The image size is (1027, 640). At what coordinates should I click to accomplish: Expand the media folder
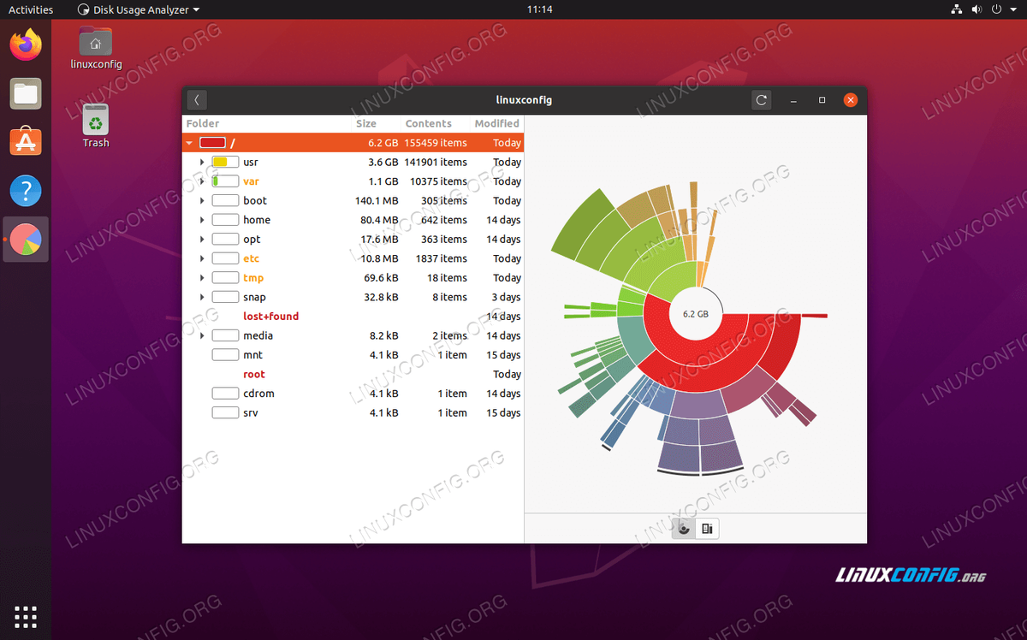[x=202, y=335]
